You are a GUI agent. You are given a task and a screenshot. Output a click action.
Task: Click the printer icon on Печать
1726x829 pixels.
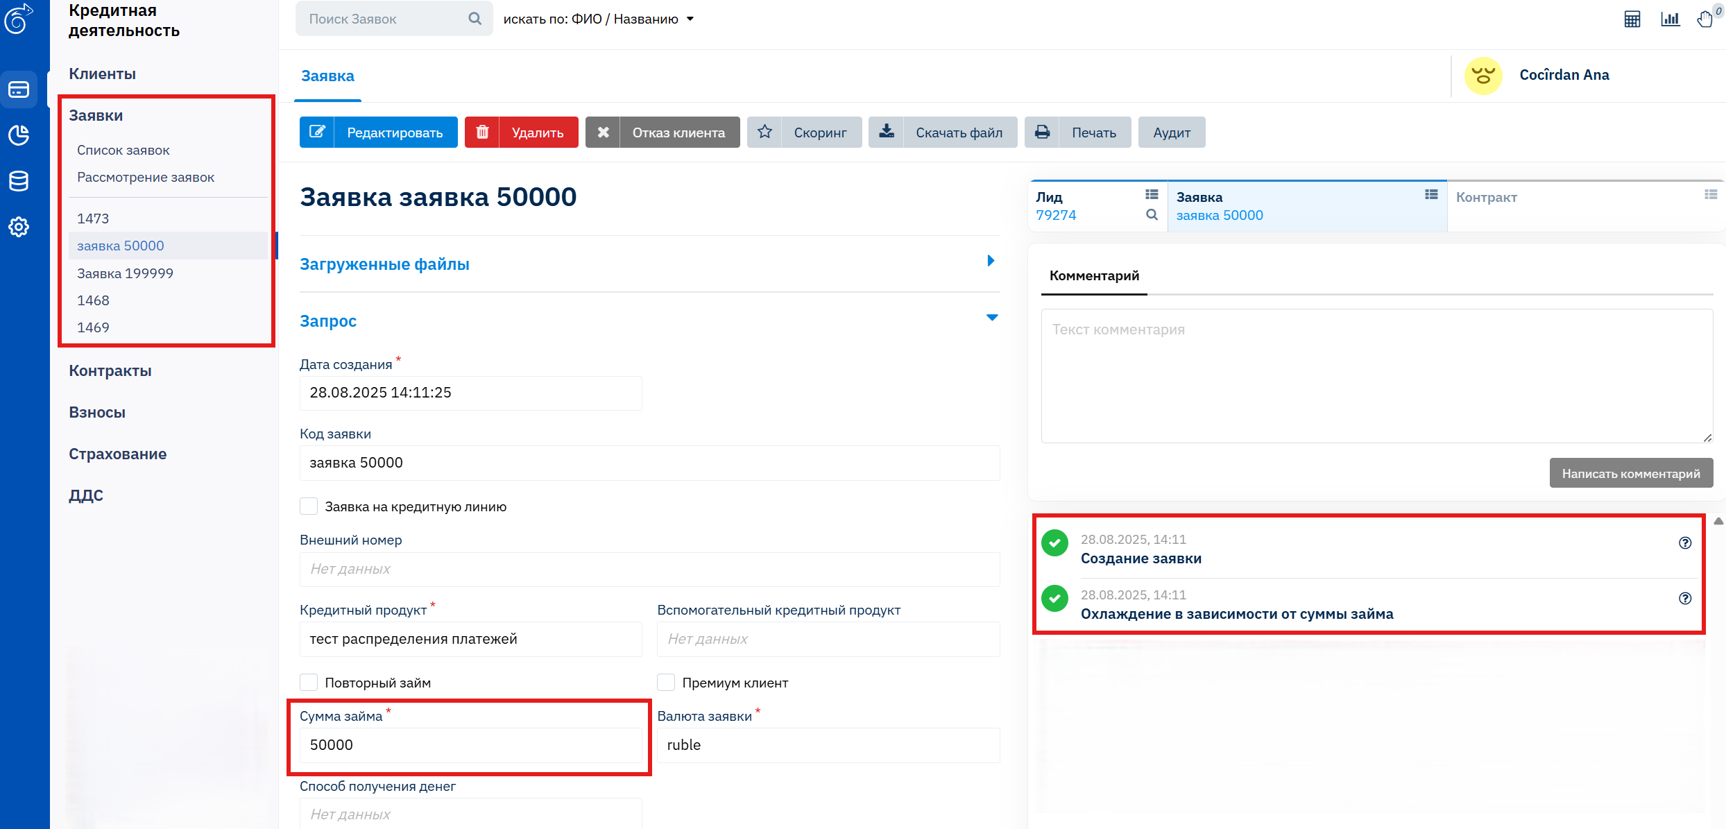click(x=1042, y=132)
